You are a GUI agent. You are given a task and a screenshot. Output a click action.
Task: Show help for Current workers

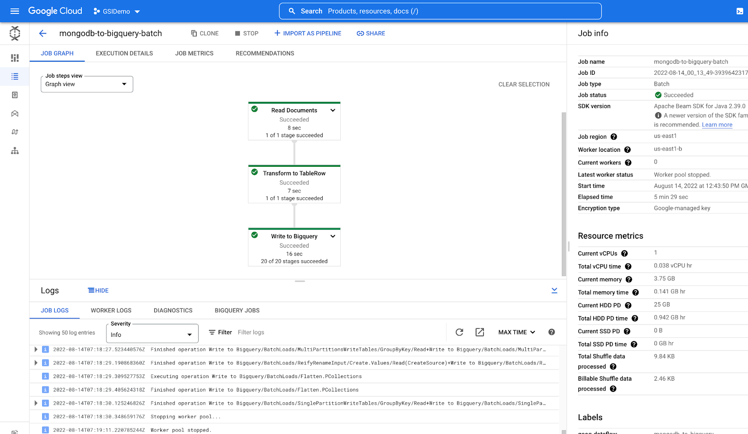point(628,163)
